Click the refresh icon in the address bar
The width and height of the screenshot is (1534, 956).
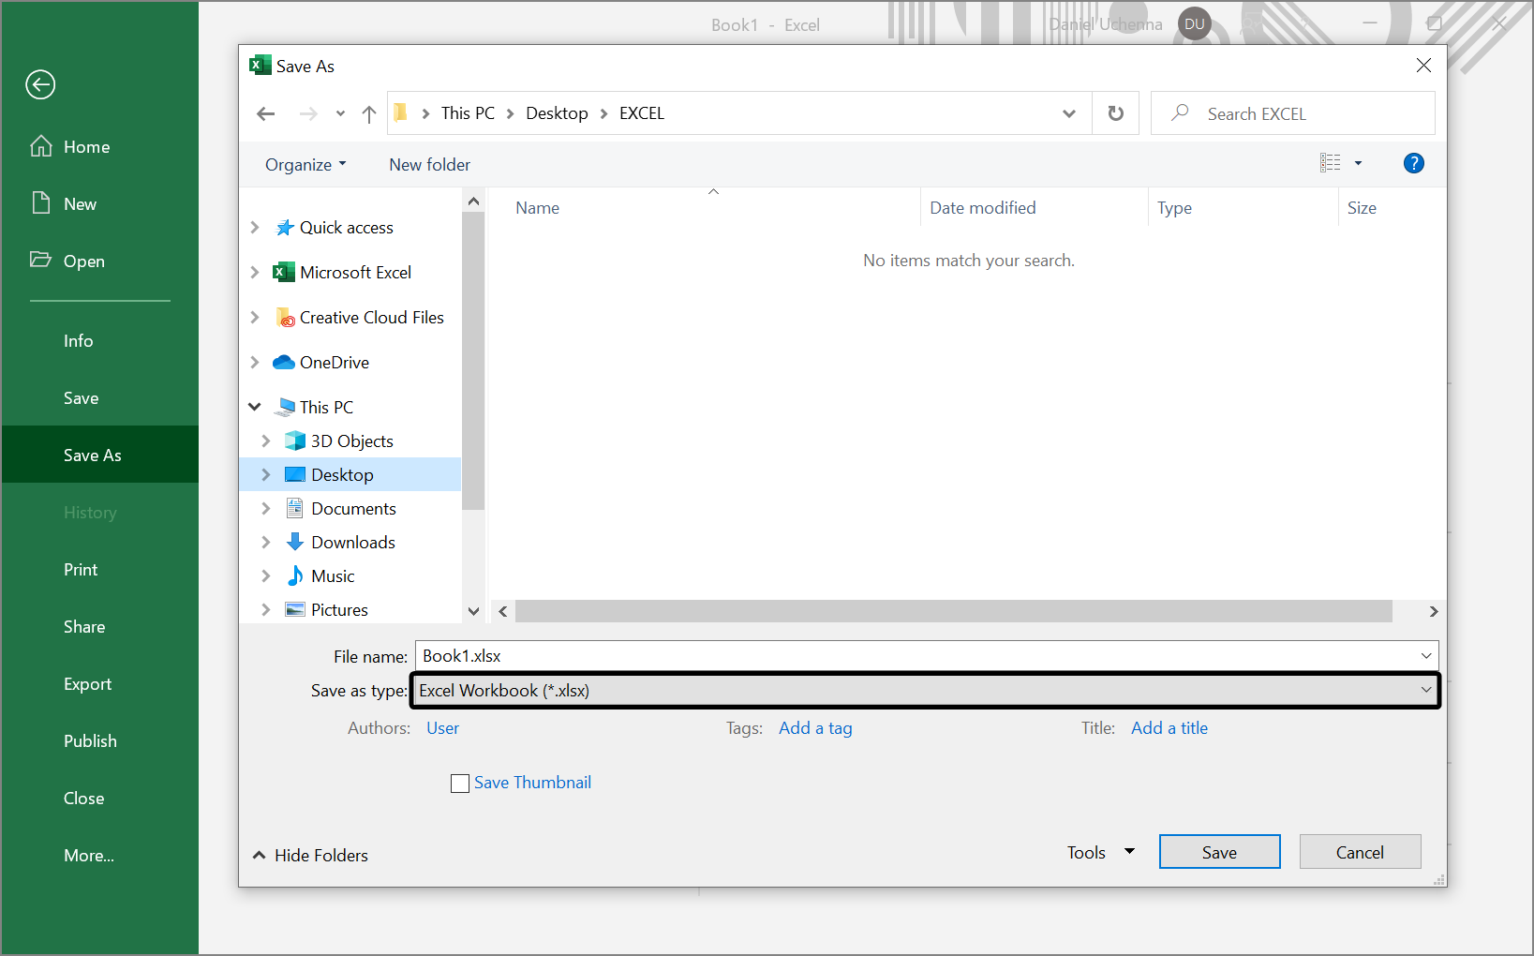(x=1115, y=112)
